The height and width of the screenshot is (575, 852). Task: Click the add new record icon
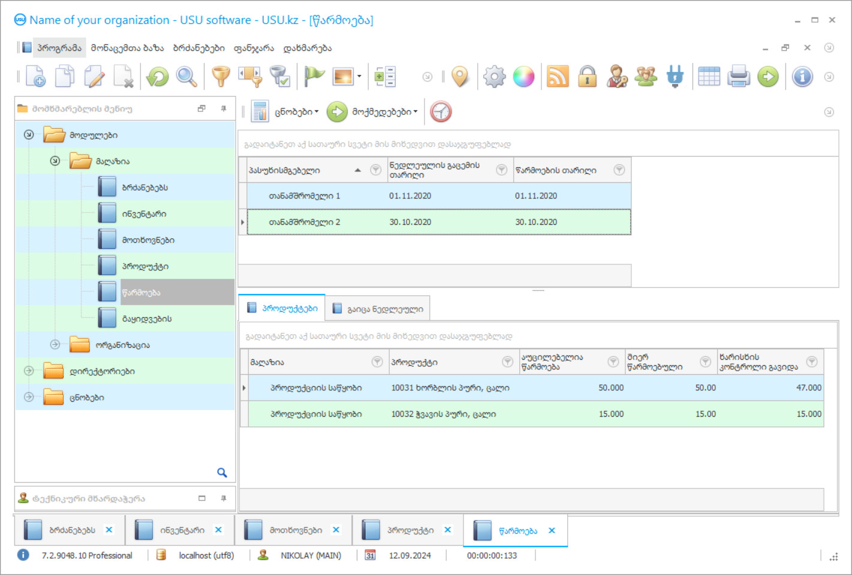[35, 77]
